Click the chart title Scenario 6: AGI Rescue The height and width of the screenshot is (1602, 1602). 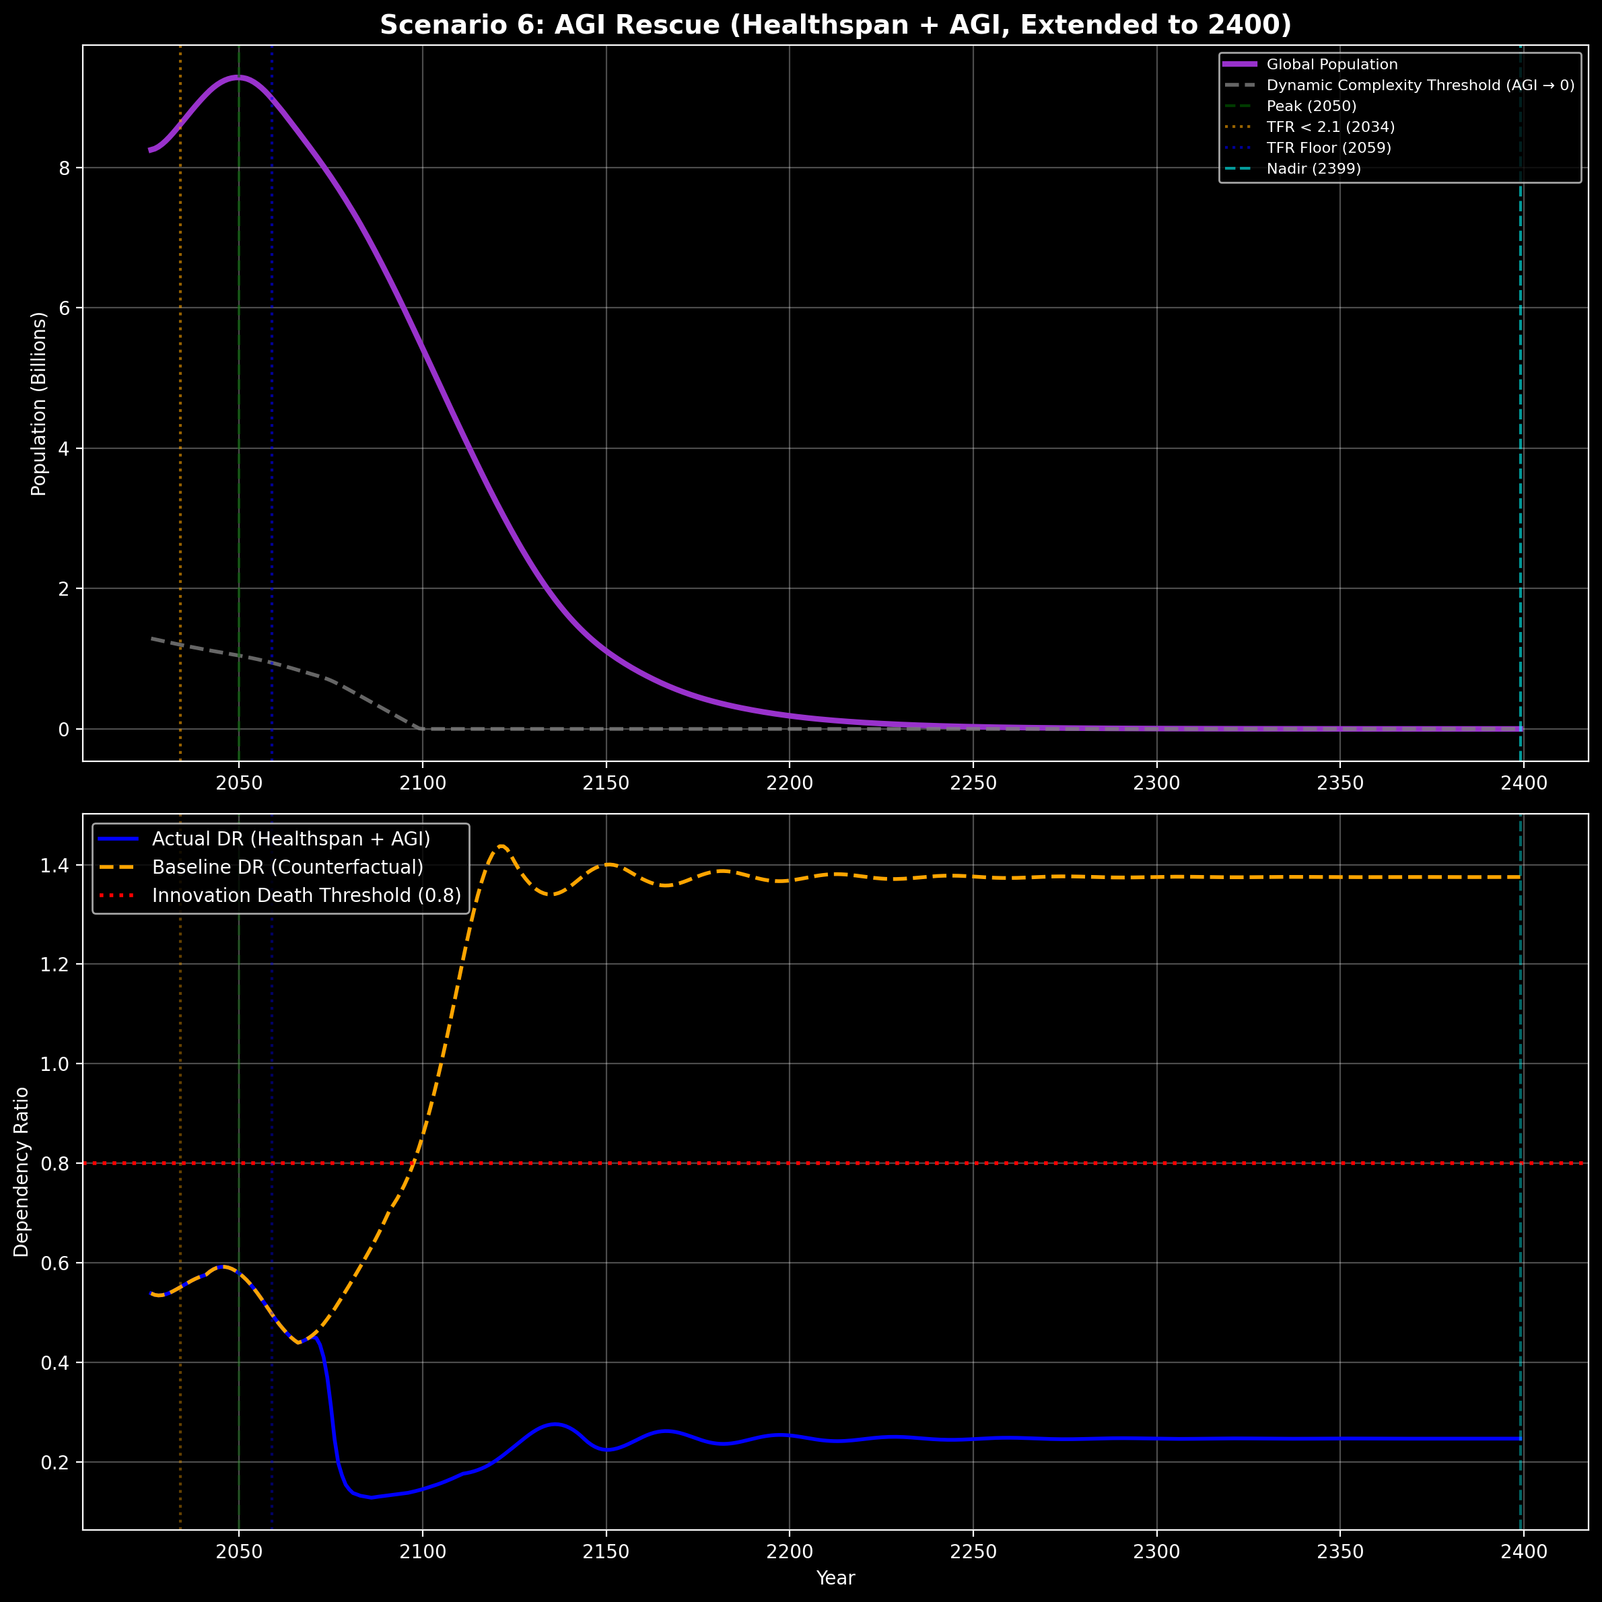(835, 25)
